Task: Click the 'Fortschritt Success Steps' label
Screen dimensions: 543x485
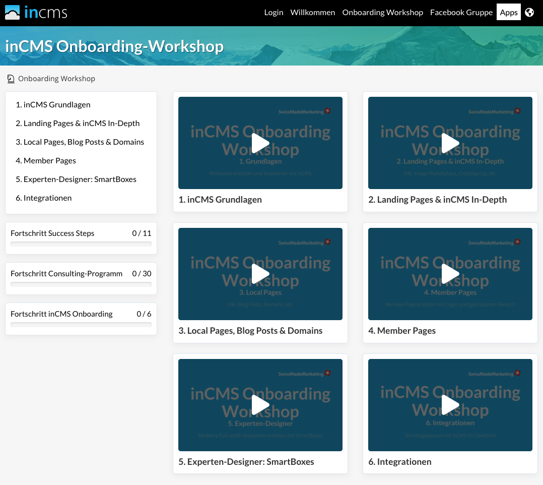Action: pos(52,233)
